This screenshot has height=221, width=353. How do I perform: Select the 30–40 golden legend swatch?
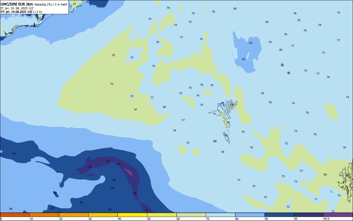point(103,215)
